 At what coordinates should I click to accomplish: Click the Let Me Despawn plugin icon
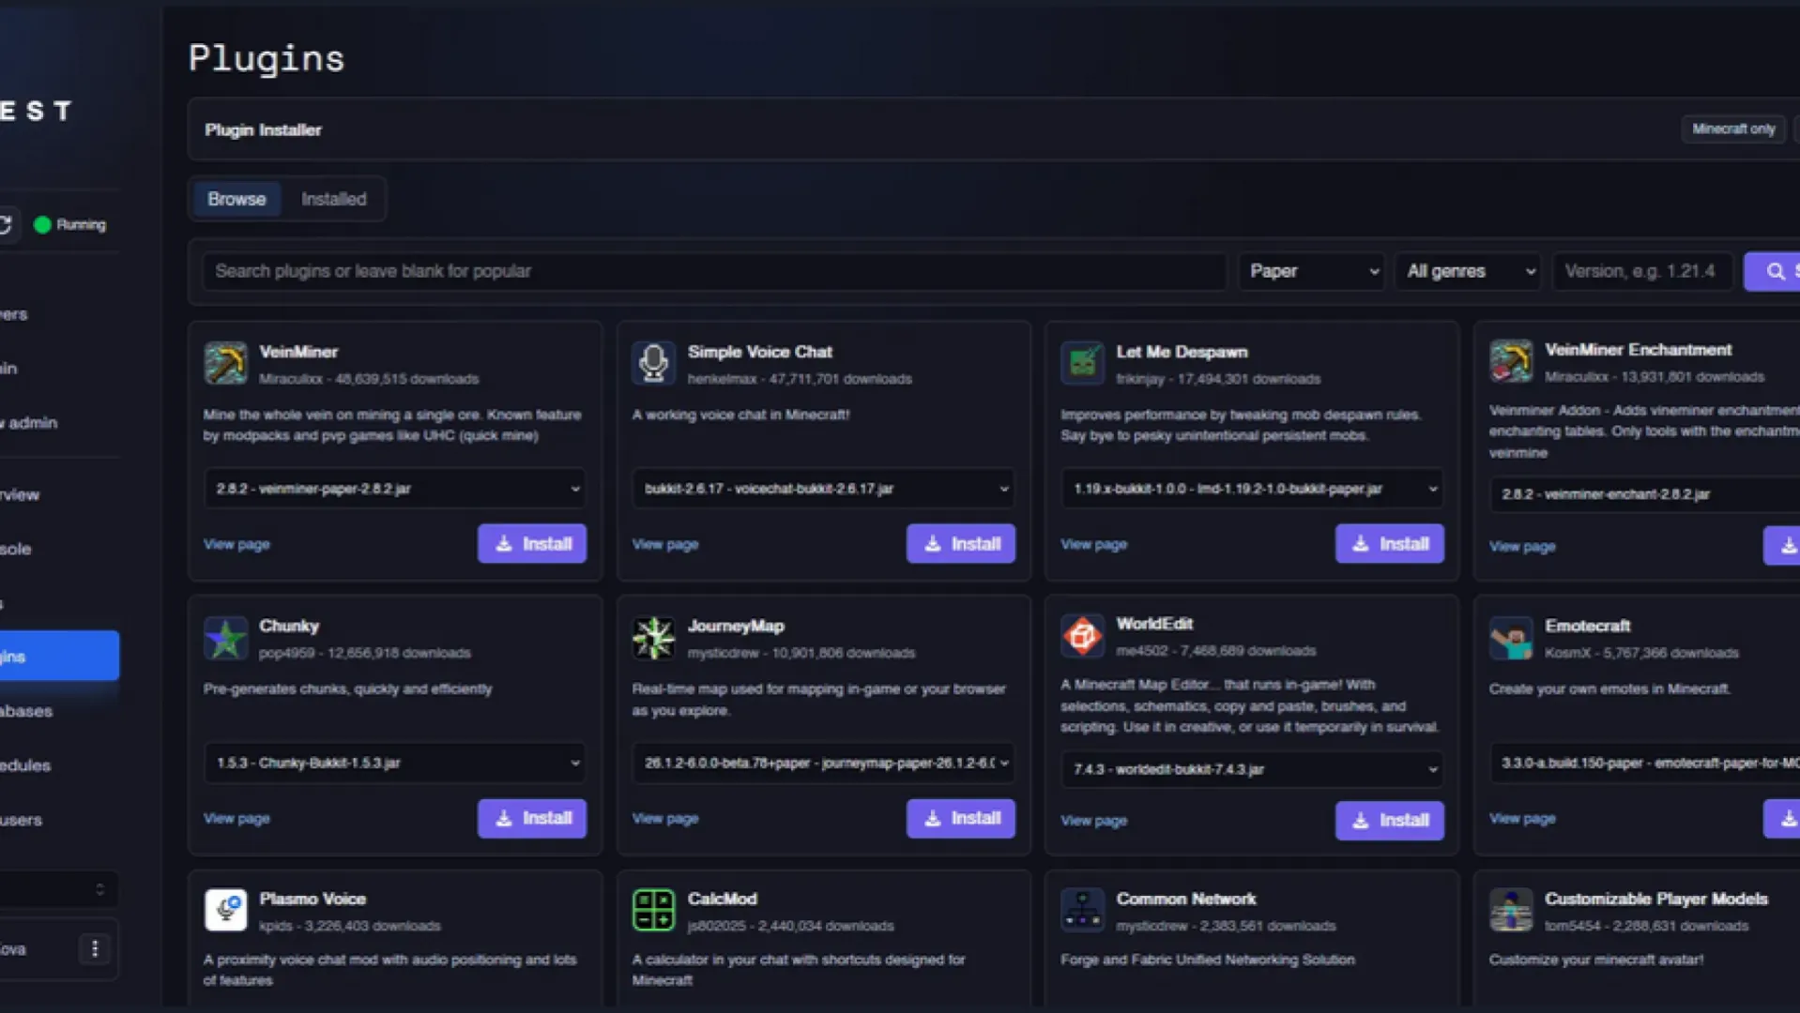coord(1082,364)
